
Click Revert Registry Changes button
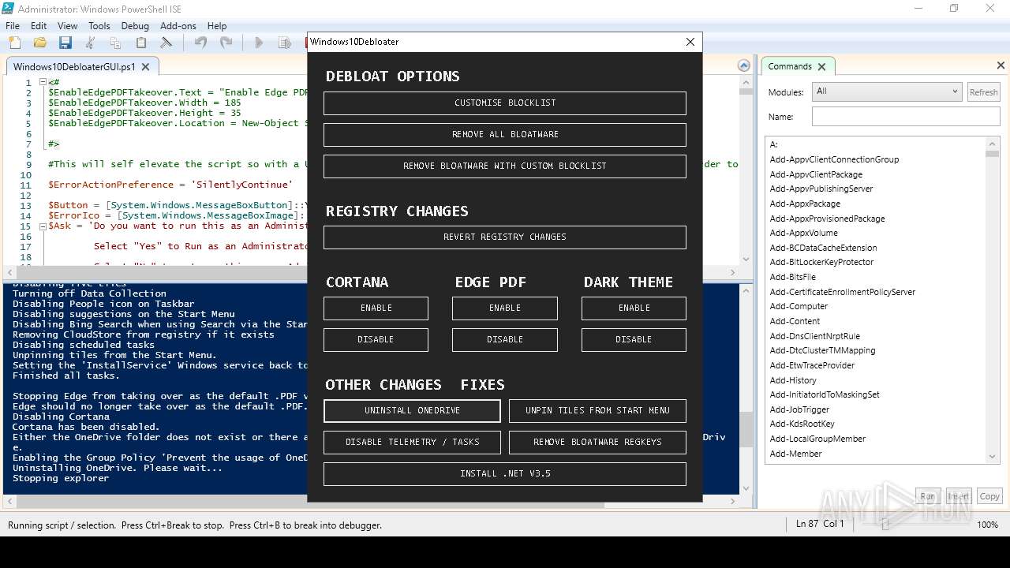pos(505,237)
